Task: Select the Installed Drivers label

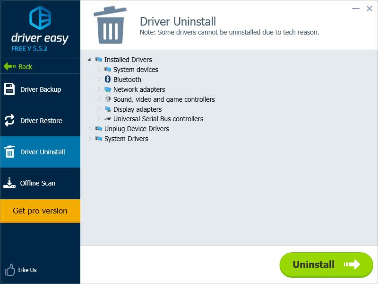Action: [128, 60]
